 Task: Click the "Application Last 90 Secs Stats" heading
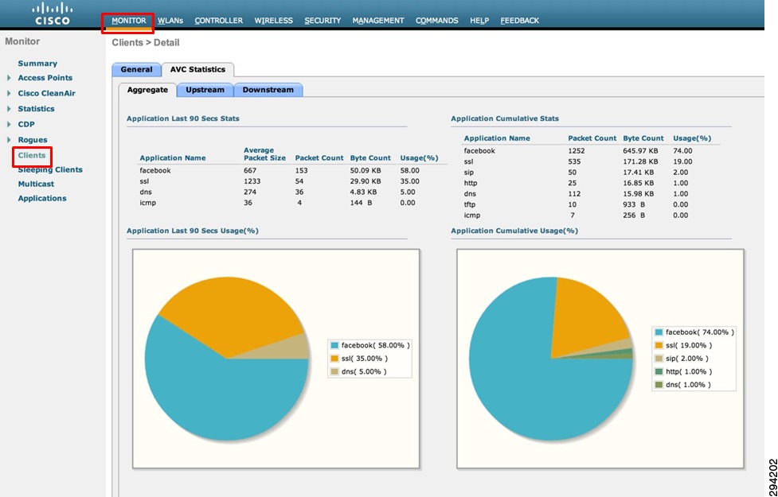click(183, 118)
